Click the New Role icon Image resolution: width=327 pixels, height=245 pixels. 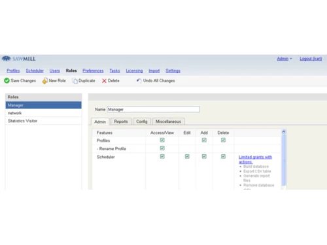click(45, 81)
